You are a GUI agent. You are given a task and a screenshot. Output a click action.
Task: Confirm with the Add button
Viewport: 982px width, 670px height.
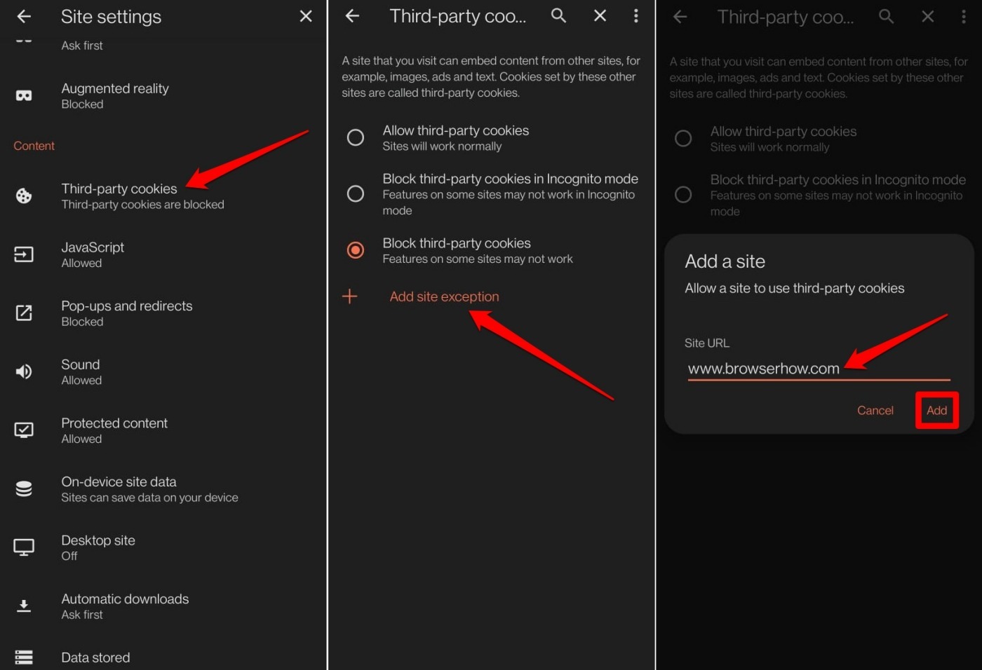tap(936, 411)
